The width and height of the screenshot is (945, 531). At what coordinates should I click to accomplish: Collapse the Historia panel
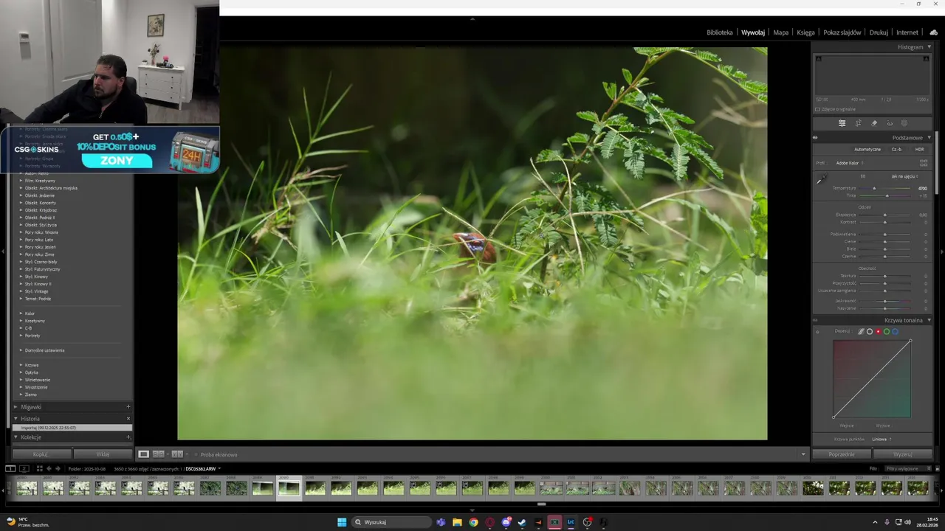tap(16, 419)
